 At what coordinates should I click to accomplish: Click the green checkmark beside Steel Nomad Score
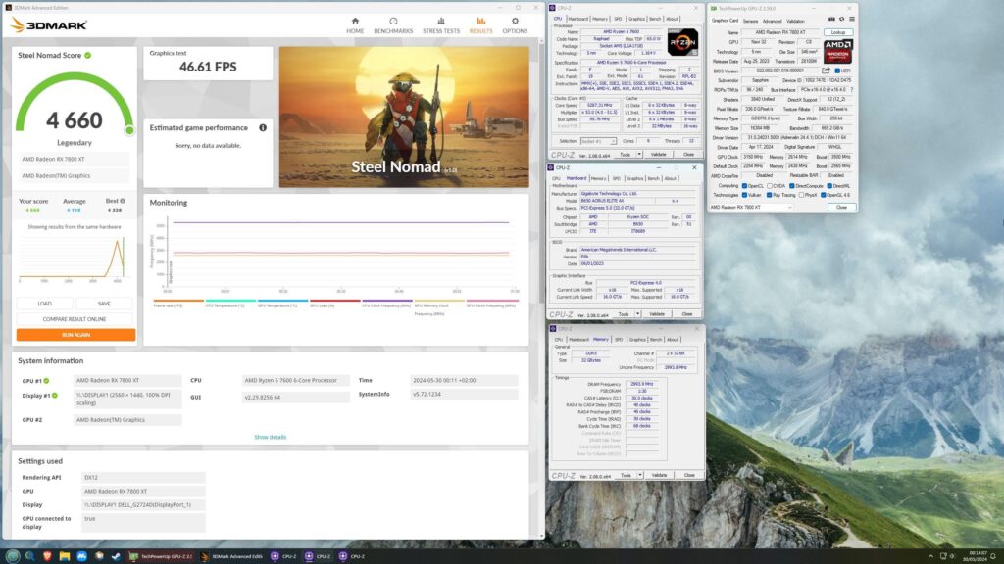[87, 55]
